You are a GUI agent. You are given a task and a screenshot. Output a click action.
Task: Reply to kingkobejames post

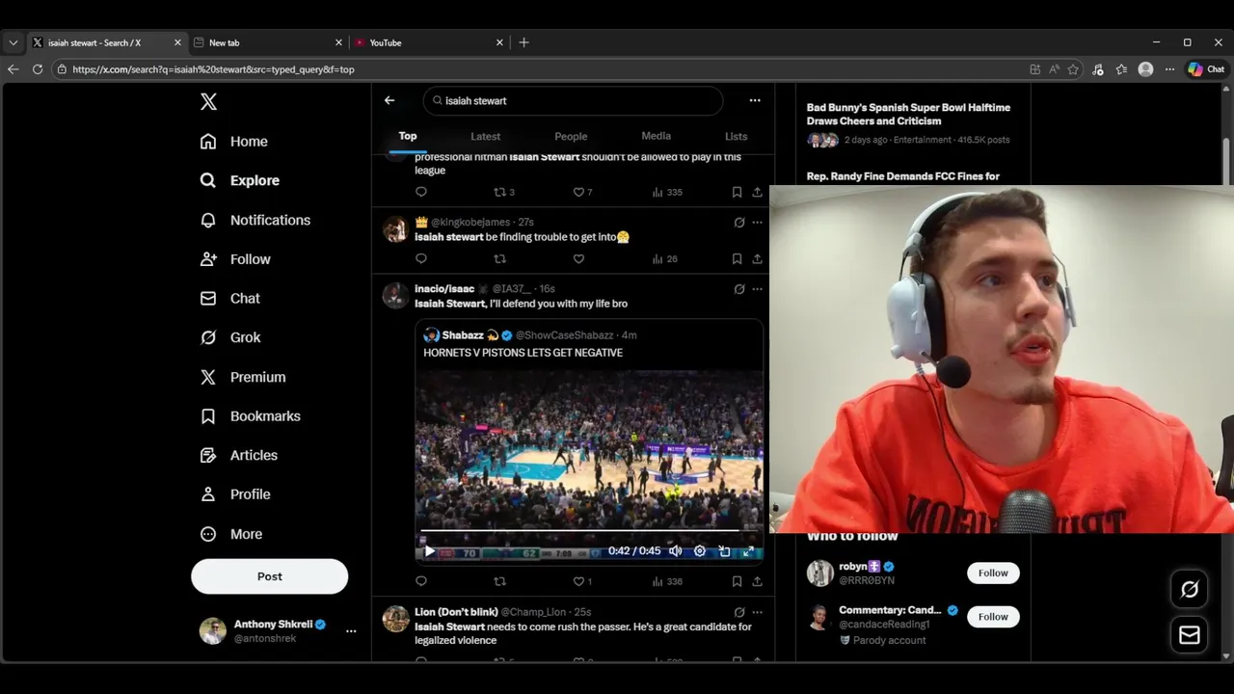tap(421, 258)
